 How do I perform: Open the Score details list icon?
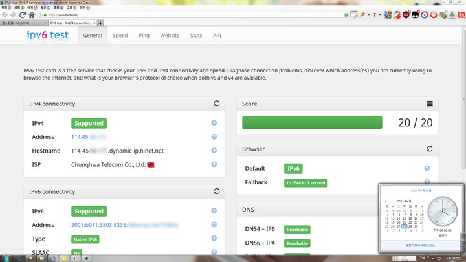click(x=430, y=104)
